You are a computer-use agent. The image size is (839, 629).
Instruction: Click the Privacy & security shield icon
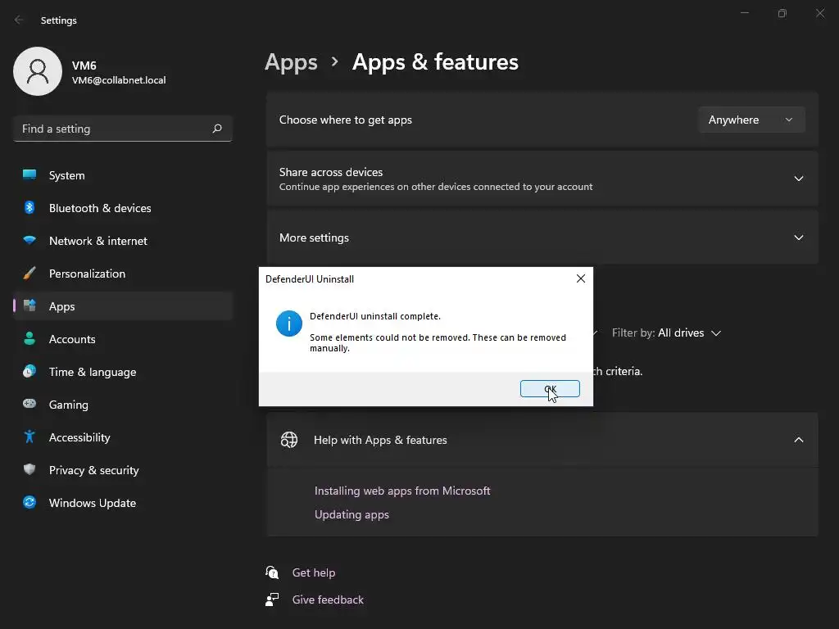tap(29, 470)
